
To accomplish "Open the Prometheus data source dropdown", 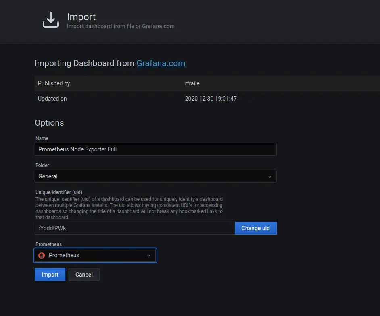I will [95, 255].
